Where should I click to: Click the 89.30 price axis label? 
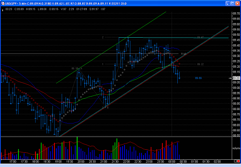click(236, 56)
